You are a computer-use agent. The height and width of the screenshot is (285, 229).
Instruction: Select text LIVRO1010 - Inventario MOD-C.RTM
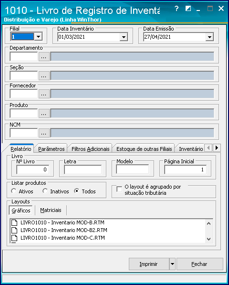tap(62, 238)
